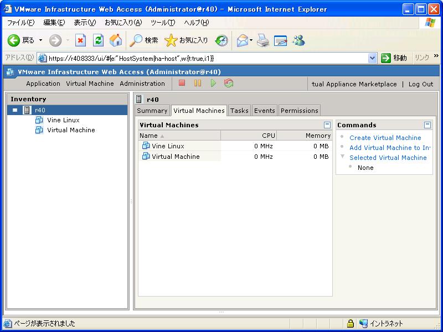Click the 移動 Go button label
Screen dimensions: 443x332
400,58
